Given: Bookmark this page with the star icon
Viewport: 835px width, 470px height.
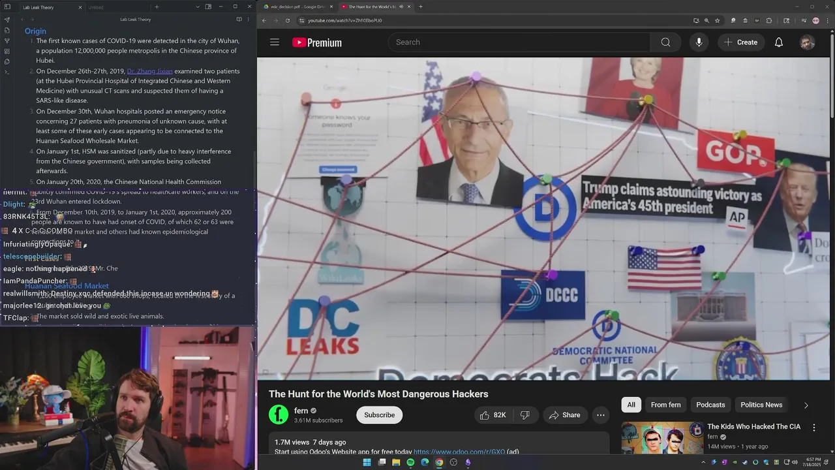Looking at the screenshot, I should point(717,20).
